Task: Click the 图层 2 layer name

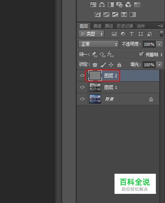Action: click(110, 76)
